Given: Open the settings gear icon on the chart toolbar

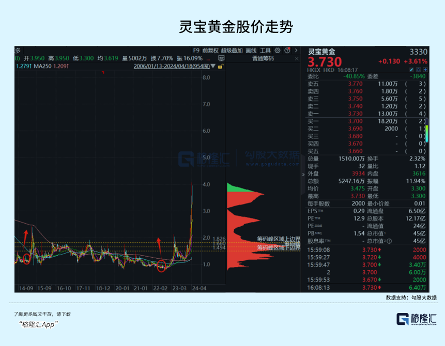Looking at the screenshot, I should pos(277,50).
